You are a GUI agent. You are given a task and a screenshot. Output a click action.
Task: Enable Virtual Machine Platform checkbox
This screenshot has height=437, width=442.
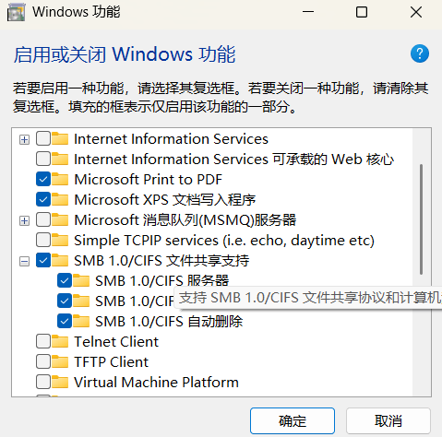[x=43, y=382]
